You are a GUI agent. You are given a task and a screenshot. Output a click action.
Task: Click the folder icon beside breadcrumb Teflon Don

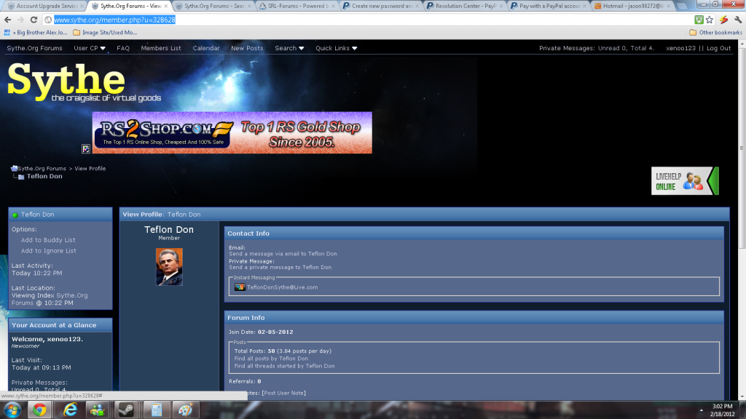tap(21, 177)
